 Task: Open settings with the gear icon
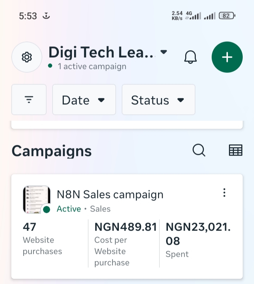27,57
